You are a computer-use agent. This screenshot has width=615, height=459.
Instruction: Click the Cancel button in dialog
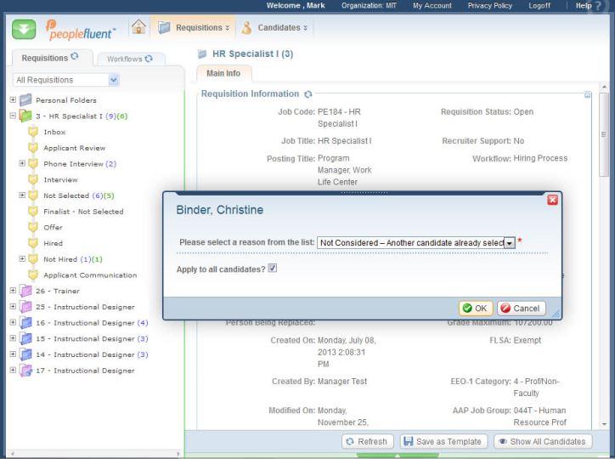coord(521,309)
